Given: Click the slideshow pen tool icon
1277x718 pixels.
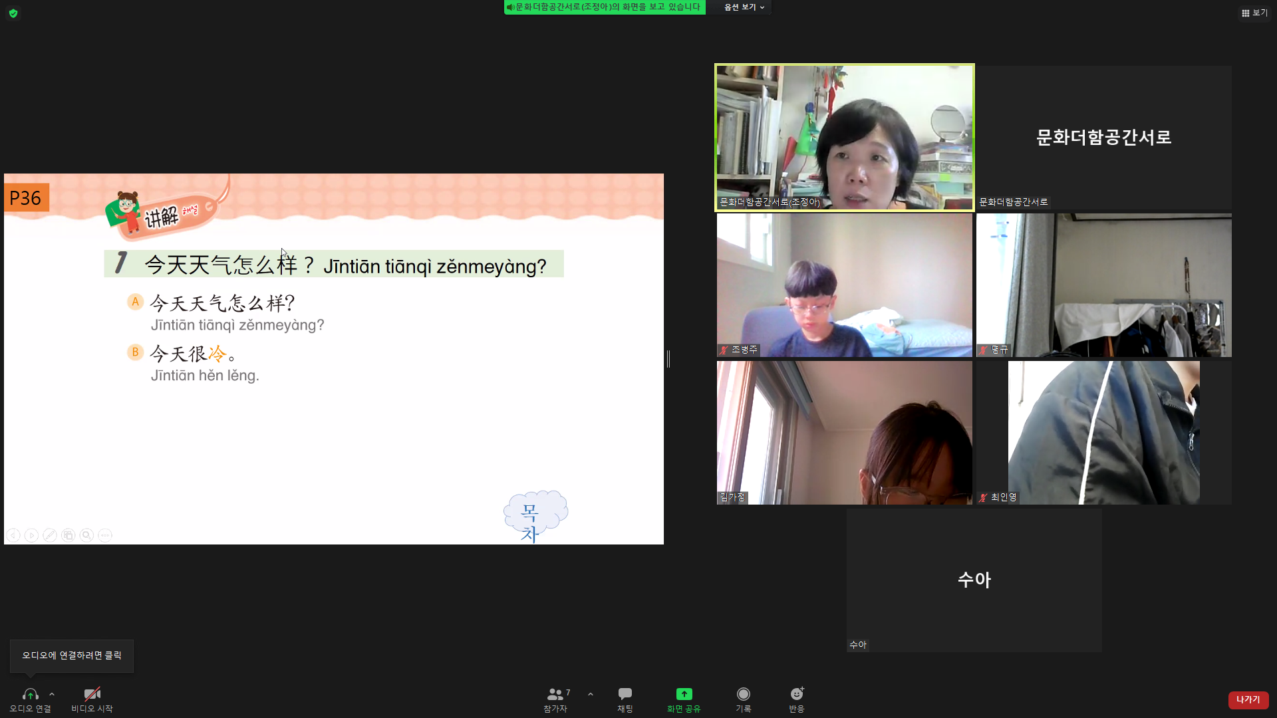Looking at the screenshot, I should [x=50, y=535].
